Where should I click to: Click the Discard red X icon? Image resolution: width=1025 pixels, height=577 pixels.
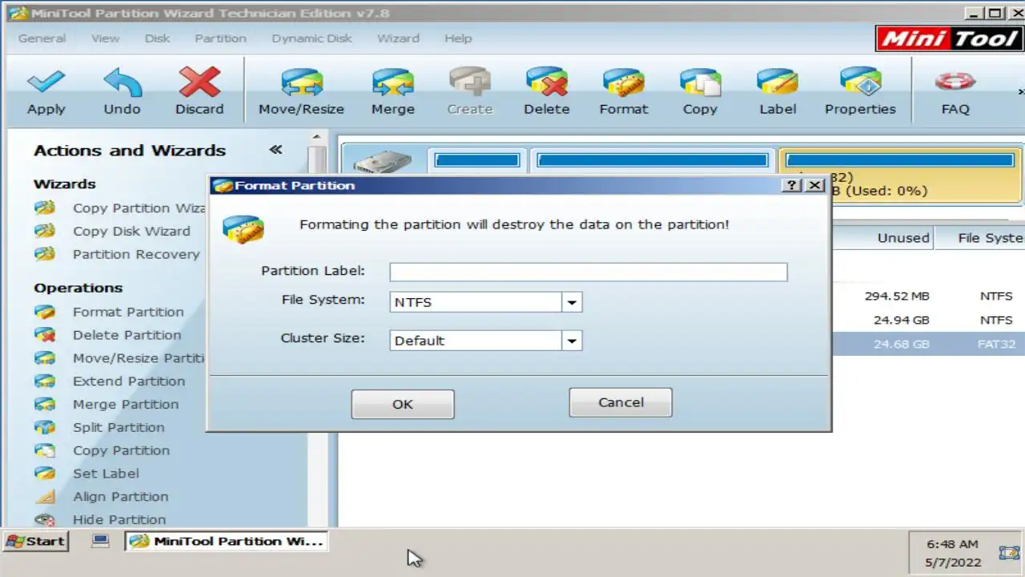[199, 82]
